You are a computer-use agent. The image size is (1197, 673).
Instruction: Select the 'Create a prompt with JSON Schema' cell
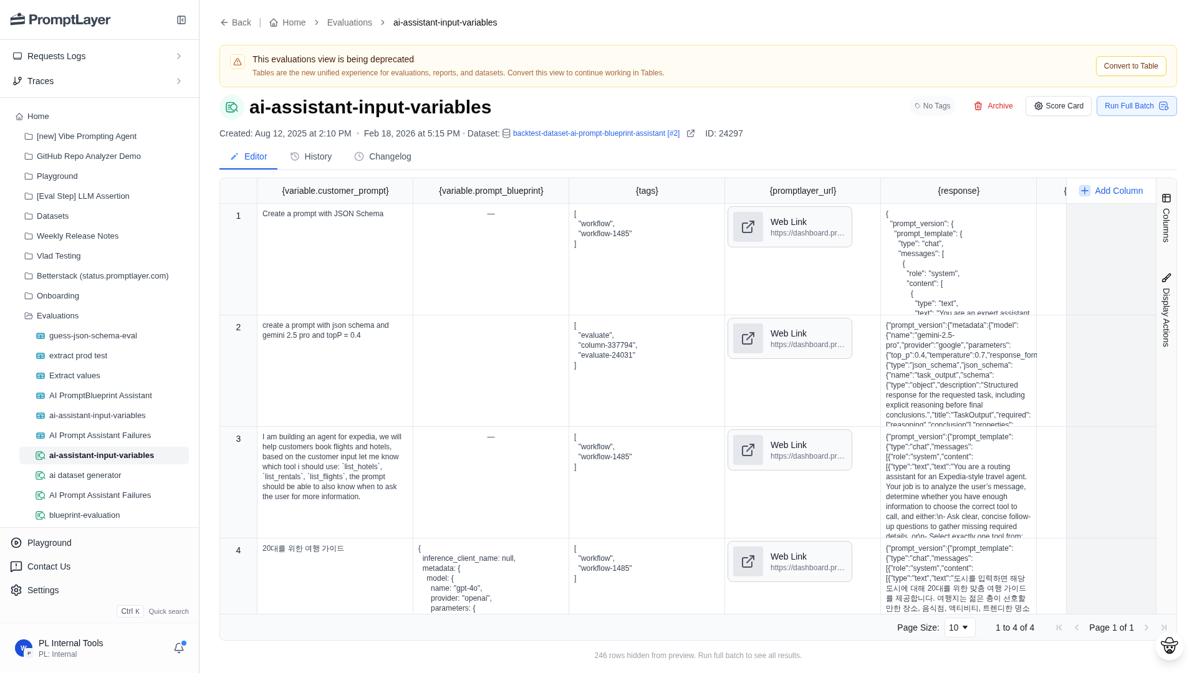(x=335, y=259)
